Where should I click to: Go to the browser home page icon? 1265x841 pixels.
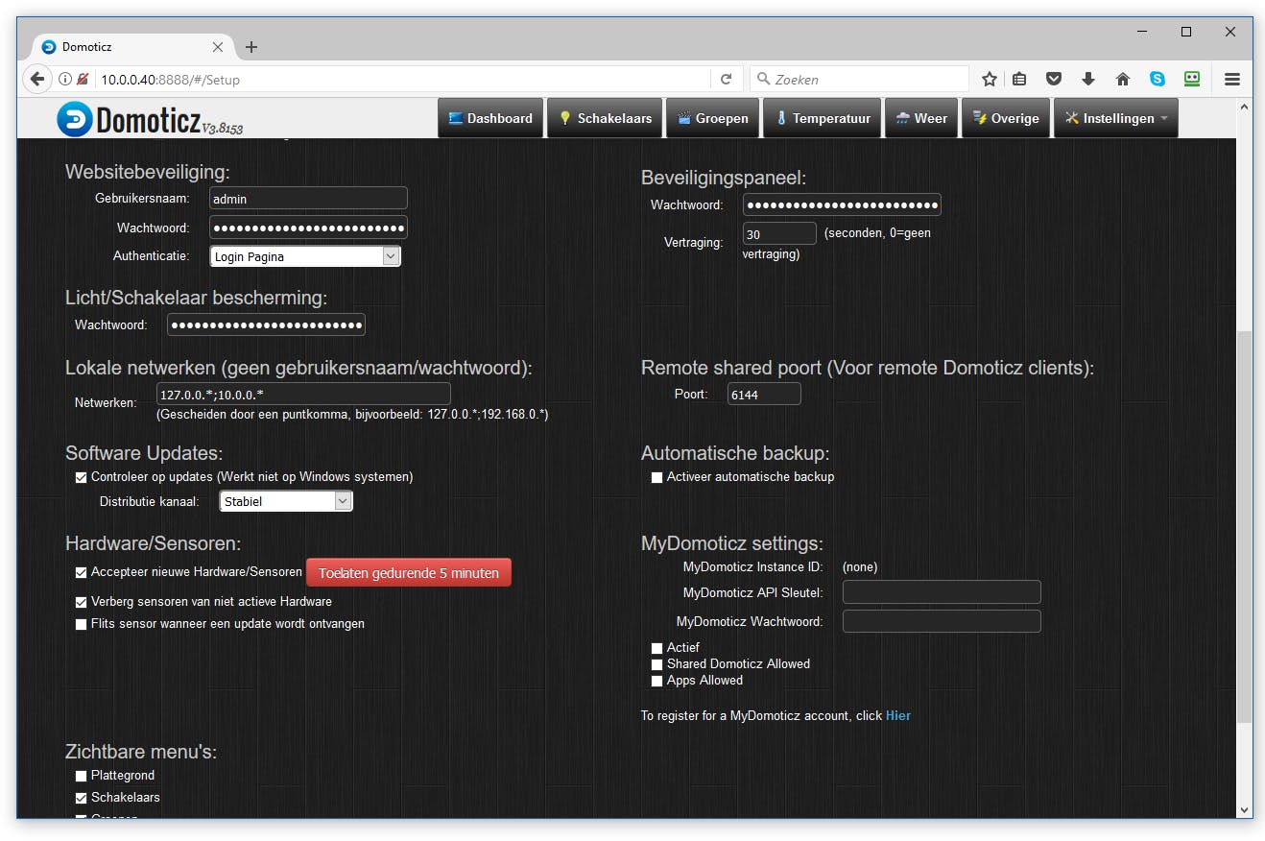pos(1123,80)
